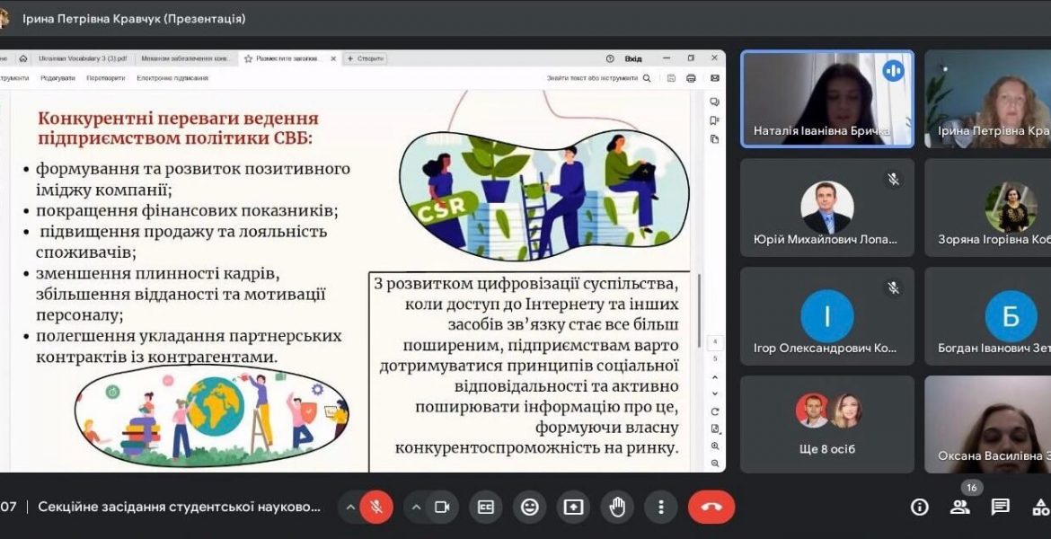Show the participants list with 16 people
The height and width of the screenshot is (539, 1051).
[x=960, y=507]
